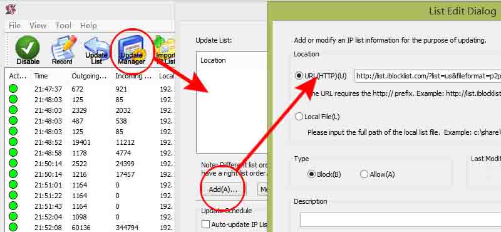Sort by the Time column header
The height and width of the screenshot is (232, 501).
coord(41,76)
